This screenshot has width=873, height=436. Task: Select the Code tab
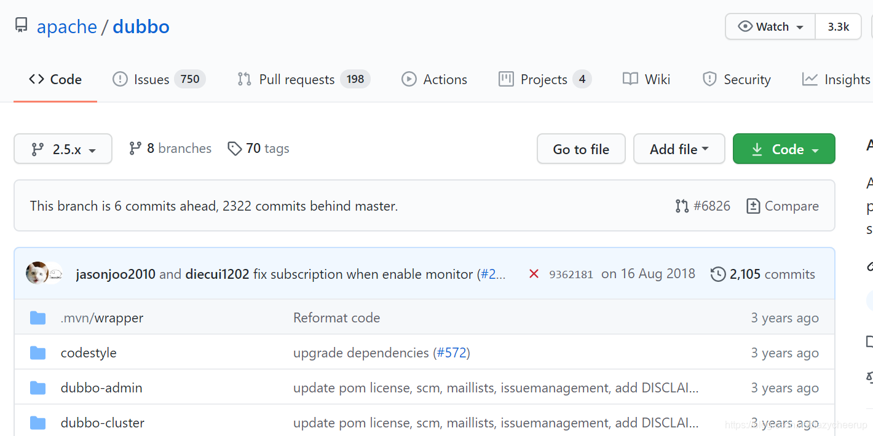pos(55,79)
